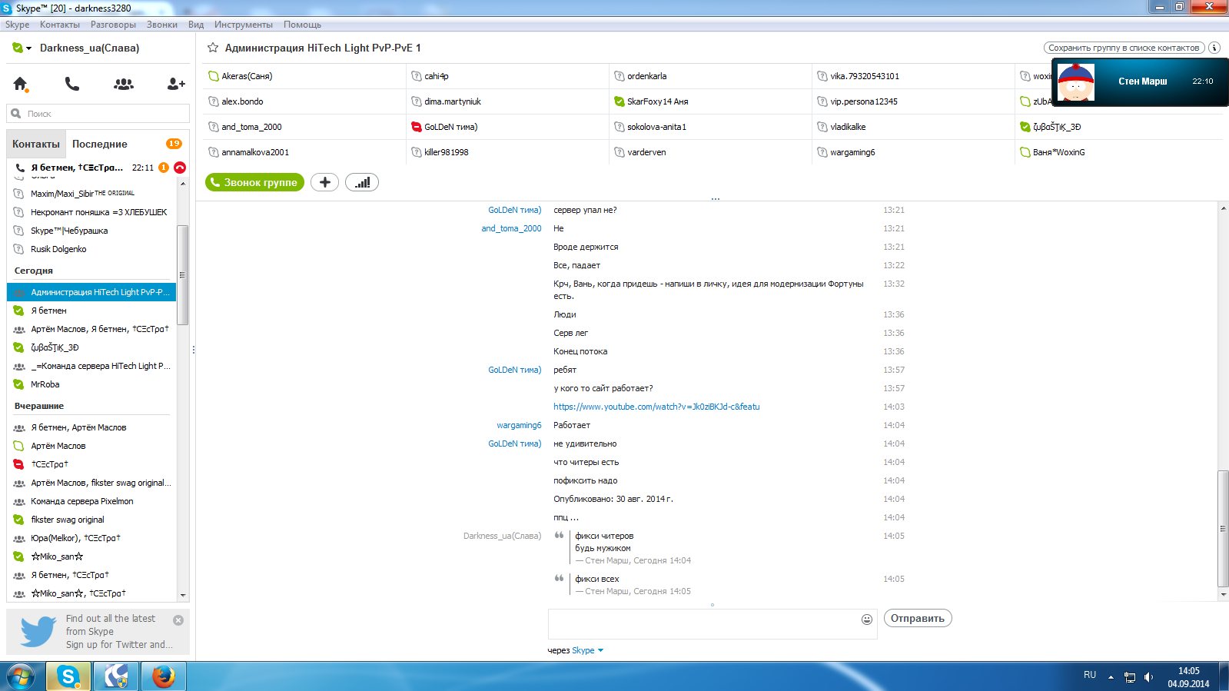
Task: Send message with Отправить button
Action: coord(918,618)
